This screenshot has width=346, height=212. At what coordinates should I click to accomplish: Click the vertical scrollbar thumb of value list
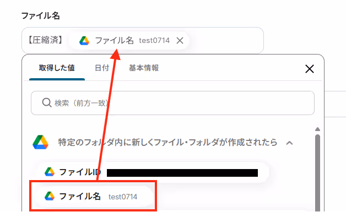[317, 173]
